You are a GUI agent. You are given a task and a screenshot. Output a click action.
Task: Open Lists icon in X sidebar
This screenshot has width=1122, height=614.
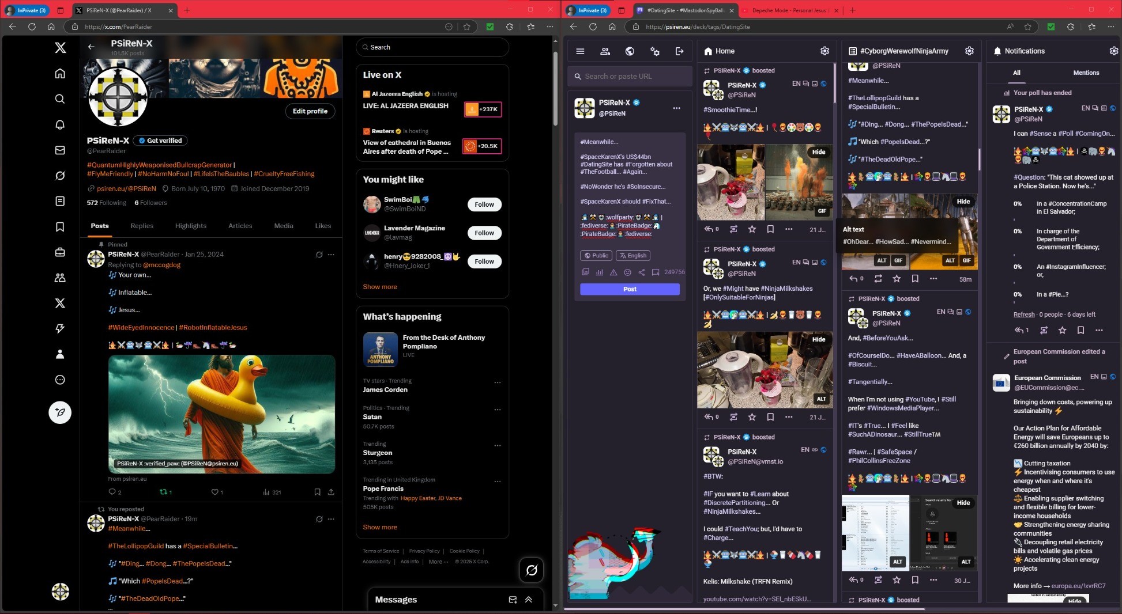(x=60, y=201)
